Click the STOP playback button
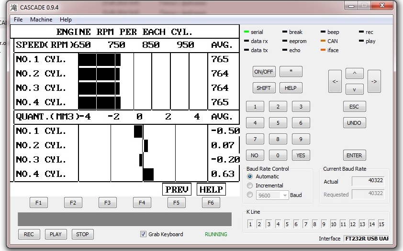 pyautogui.click(x=82, y=234)
